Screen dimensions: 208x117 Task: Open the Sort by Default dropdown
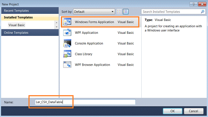(x=94, y=12)
